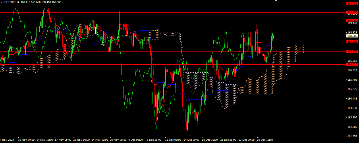Select the CHFJPY,H4 chart title text
359x143 pixels.
[12, 2]
